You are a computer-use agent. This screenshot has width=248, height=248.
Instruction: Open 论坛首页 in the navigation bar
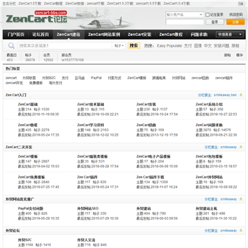(x=41, y=34)
